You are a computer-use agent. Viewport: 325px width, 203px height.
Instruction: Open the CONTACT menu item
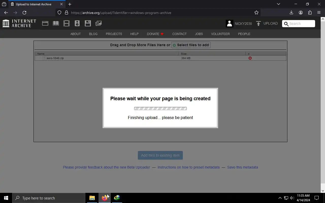180,34
